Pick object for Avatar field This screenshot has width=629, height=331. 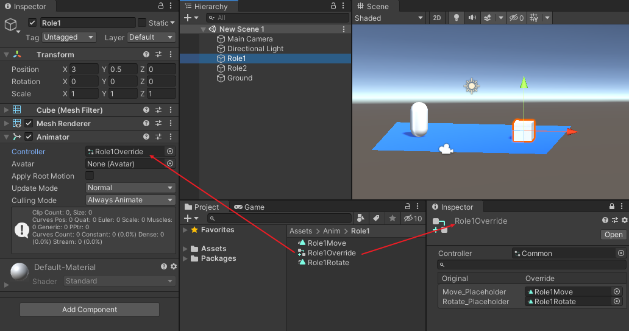click(170, 164)
